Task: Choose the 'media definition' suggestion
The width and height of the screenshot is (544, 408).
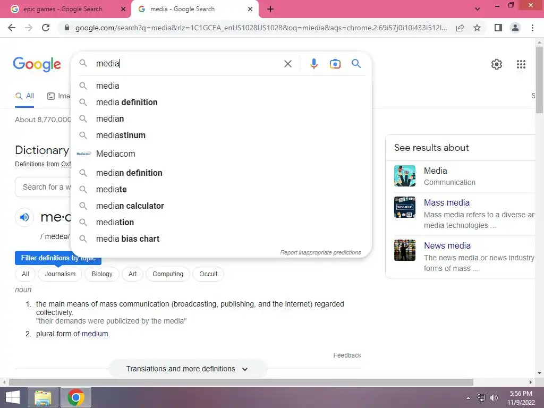Action: point(221,103)
